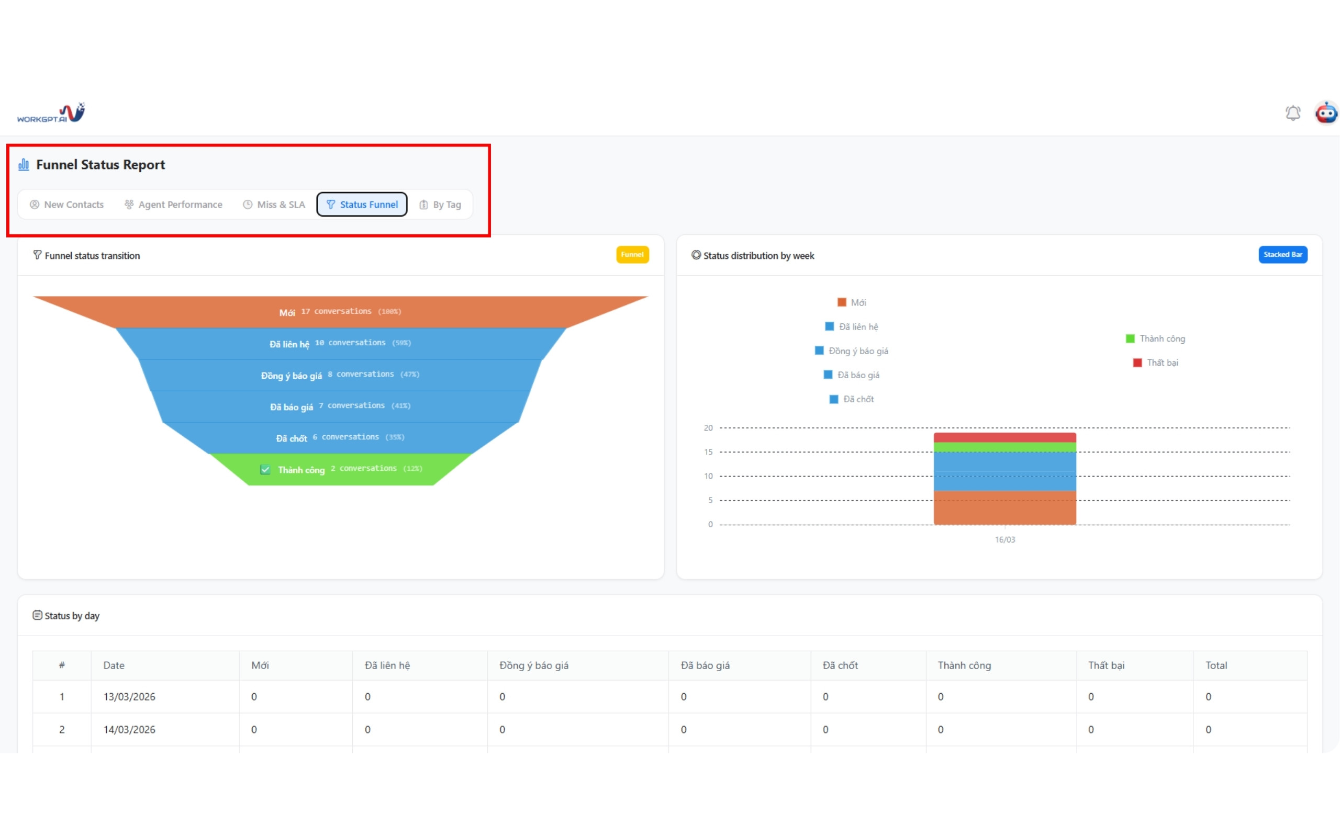Click the green Thành công legend color square

1130,339
